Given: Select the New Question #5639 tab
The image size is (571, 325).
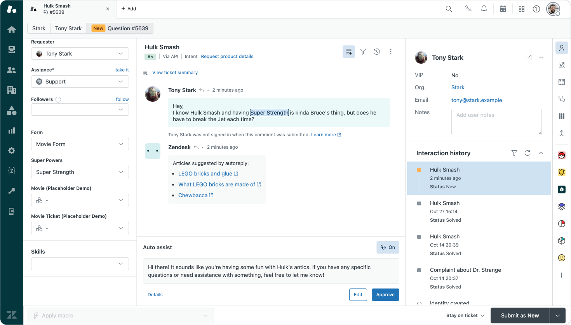Looking at the screenshot, I should [x=120, y=28].
